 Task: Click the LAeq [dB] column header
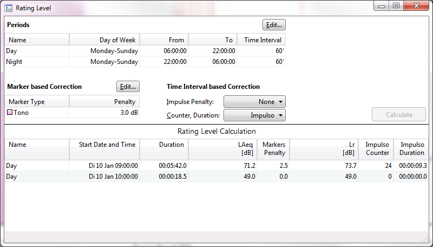(222, 149)
